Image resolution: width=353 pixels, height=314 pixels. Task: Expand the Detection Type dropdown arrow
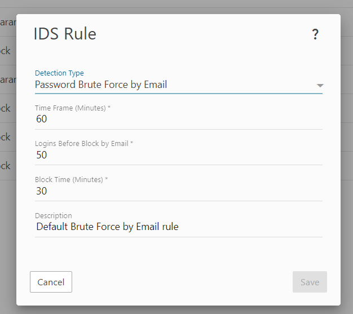[x=320, y=86]
